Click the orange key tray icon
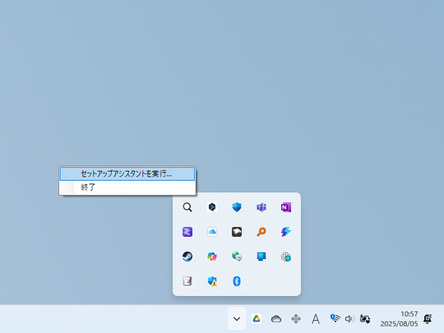The width and height of the screenshot is (444, 333). point(261,232)
